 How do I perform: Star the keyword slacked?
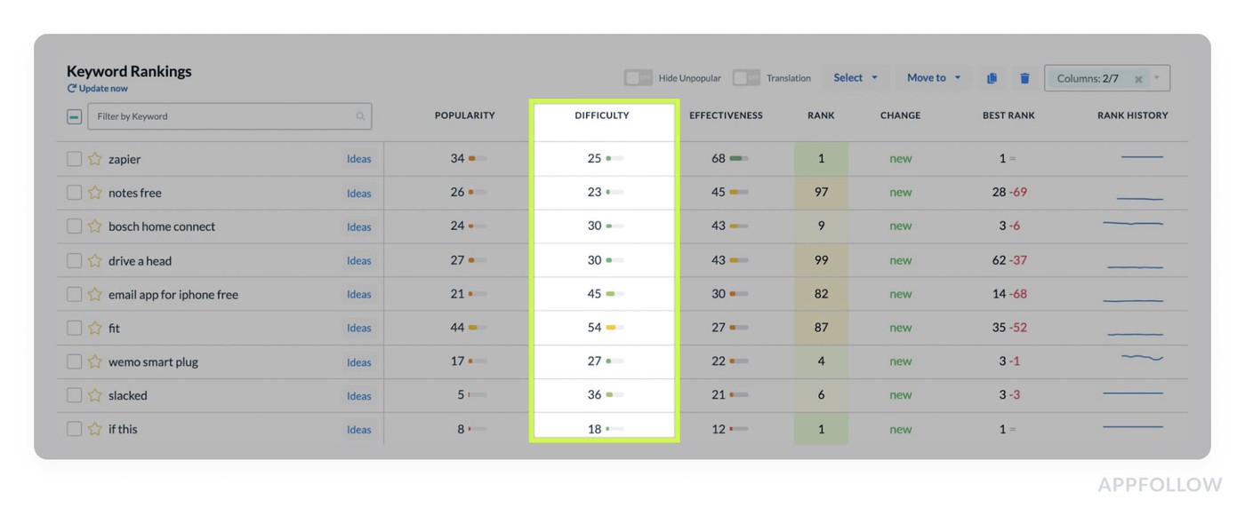coord(96,395)
